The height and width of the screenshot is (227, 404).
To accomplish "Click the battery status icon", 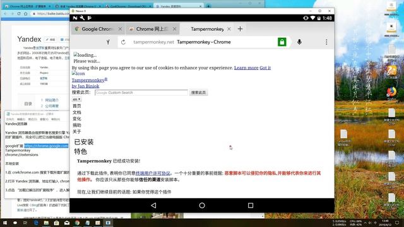I will click(319, 18).
